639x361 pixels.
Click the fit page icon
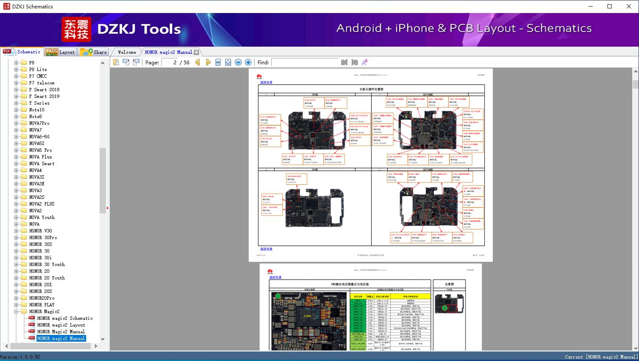click(x=228, y=62)
